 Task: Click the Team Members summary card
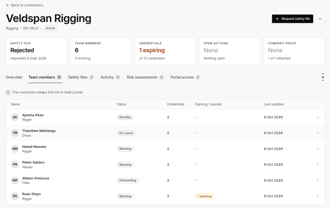coord(101,51)
